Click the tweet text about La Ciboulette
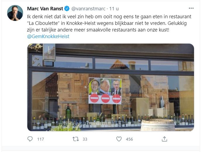Image resolution: width=203 pixels, height=152 pixels. [109, 23]
